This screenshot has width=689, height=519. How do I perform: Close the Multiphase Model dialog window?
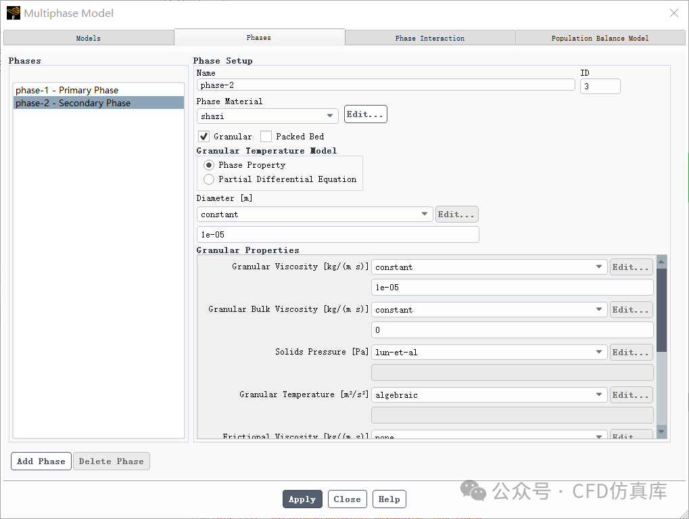673,14
